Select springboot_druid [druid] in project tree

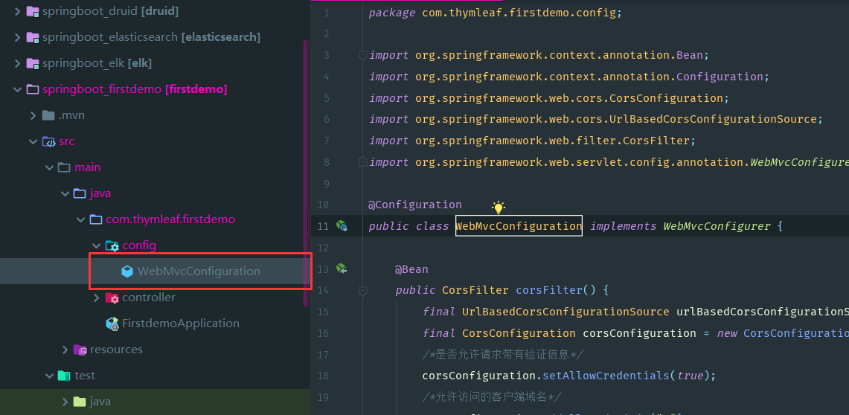[x=110, y=11]
